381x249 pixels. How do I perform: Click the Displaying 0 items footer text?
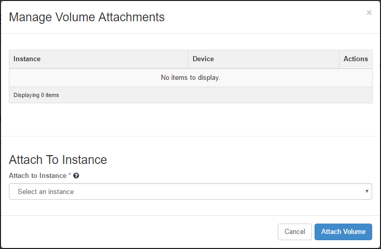36,95
